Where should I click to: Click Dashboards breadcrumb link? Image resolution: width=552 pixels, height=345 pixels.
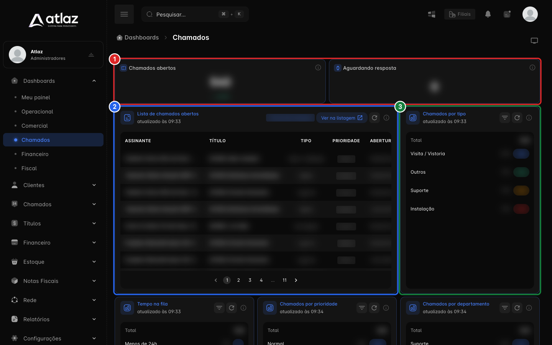coord(141,38)
